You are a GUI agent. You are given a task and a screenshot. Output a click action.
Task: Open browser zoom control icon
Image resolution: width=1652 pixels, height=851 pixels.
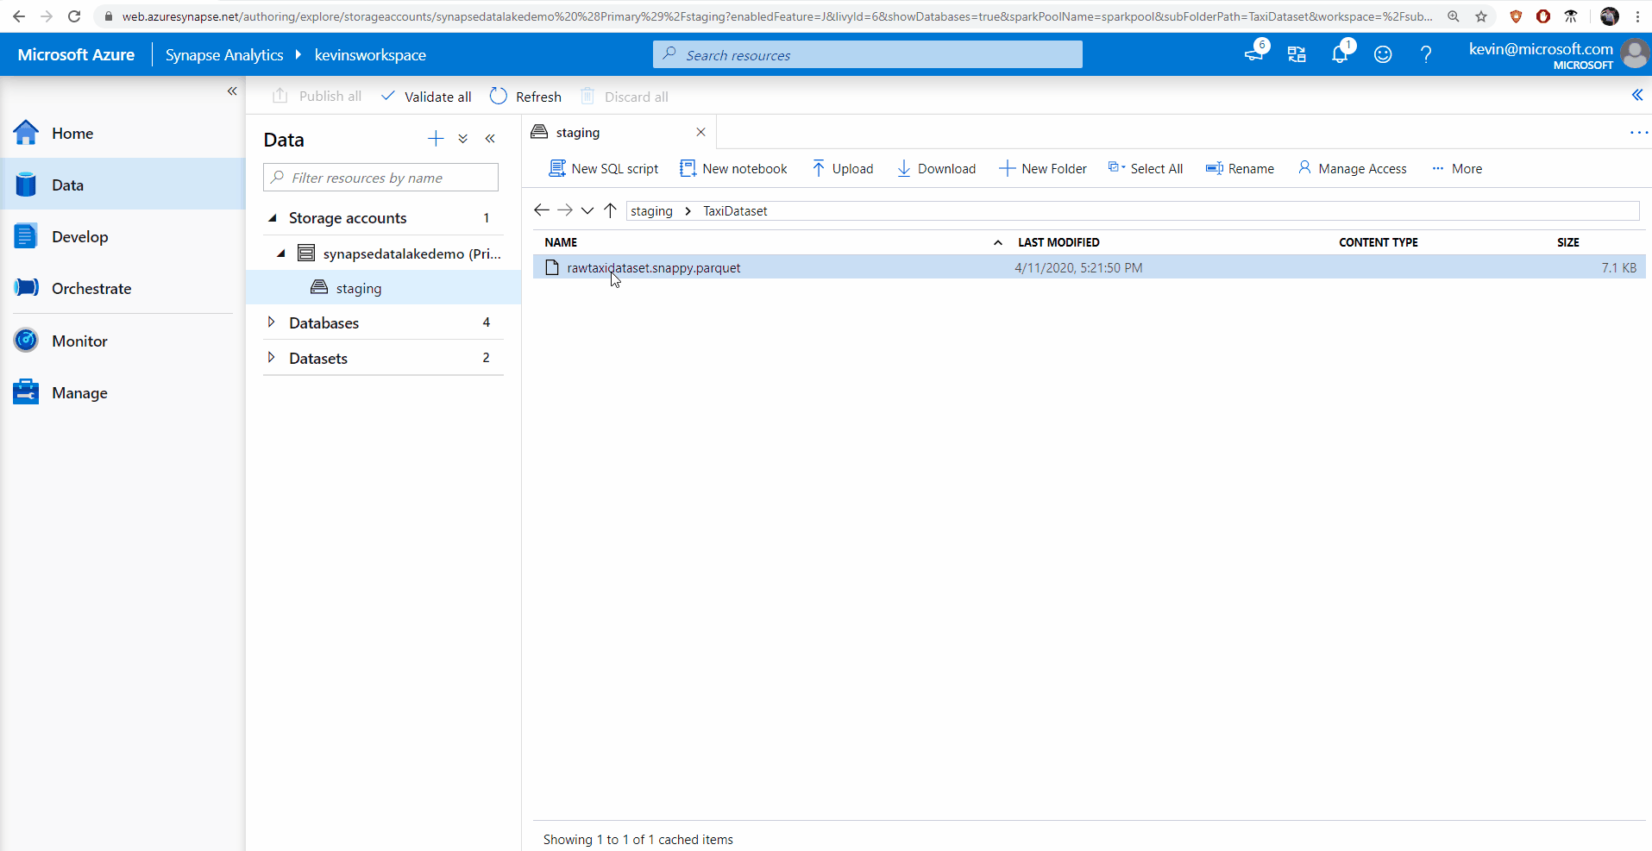pos(1454,16)
